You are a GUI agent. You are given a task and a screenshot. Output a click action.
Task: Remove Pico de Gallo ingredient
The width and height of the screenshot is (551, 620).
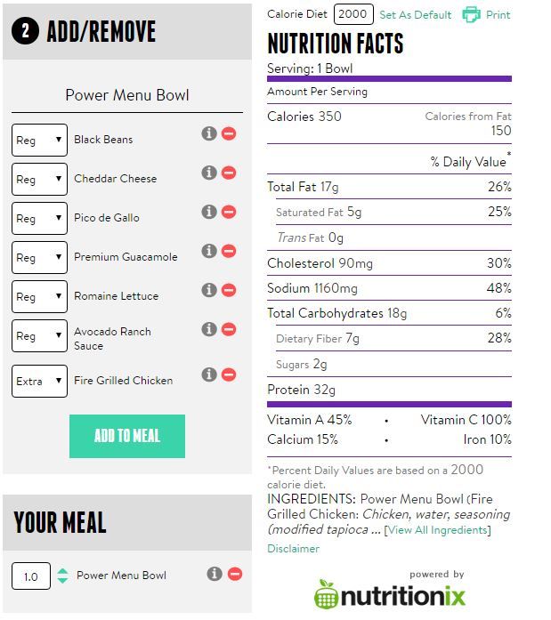click(x=229, y=212)
